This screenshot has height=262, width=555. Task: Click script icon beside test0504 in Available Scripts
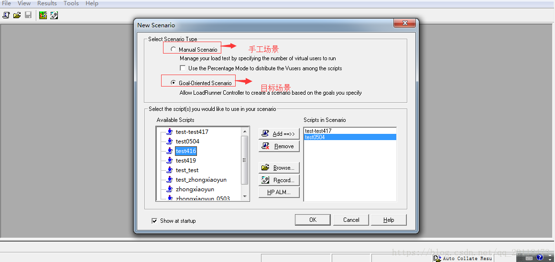pos(170,141)
